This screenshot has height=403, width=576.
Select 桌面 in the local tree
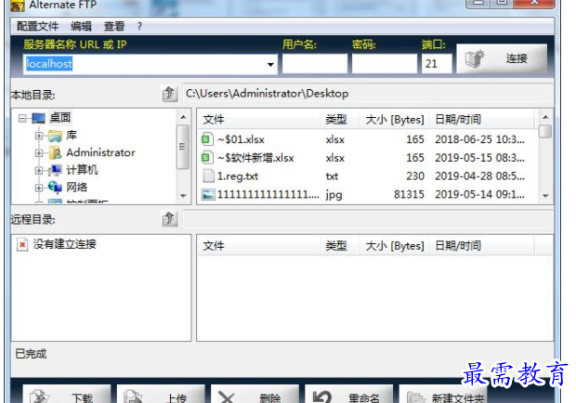pyautogui.click(x=59, y=118)
